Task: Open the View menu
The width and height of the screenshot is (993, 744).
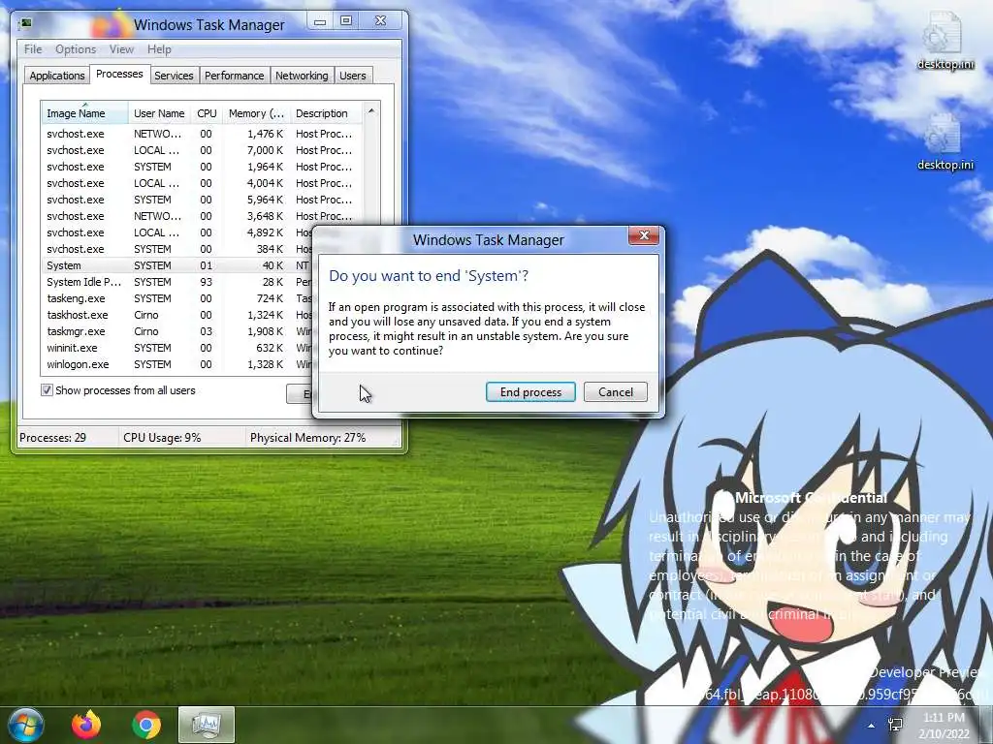Action: [121, 49]
